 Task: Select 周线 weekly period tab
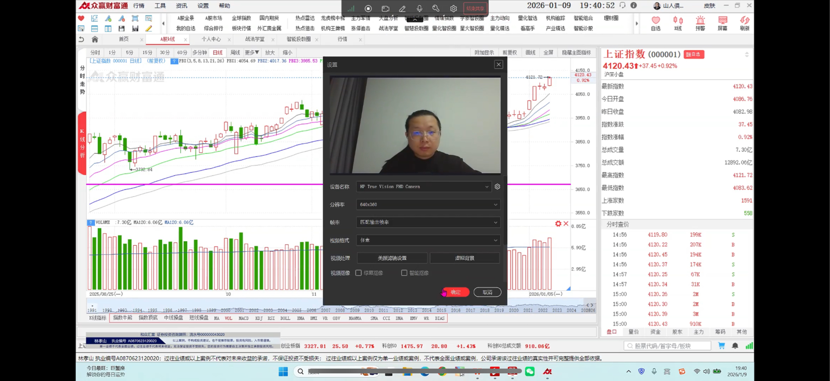[x=235, y=53]
